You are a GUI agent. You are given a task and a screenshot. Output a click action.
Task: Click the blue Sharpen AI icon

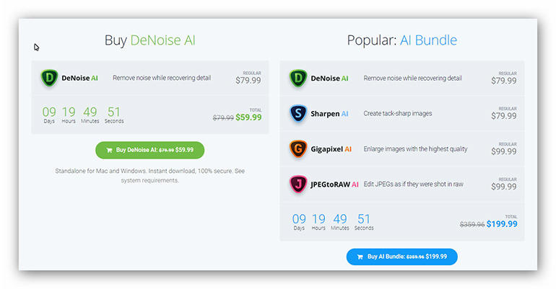[298, 114]
